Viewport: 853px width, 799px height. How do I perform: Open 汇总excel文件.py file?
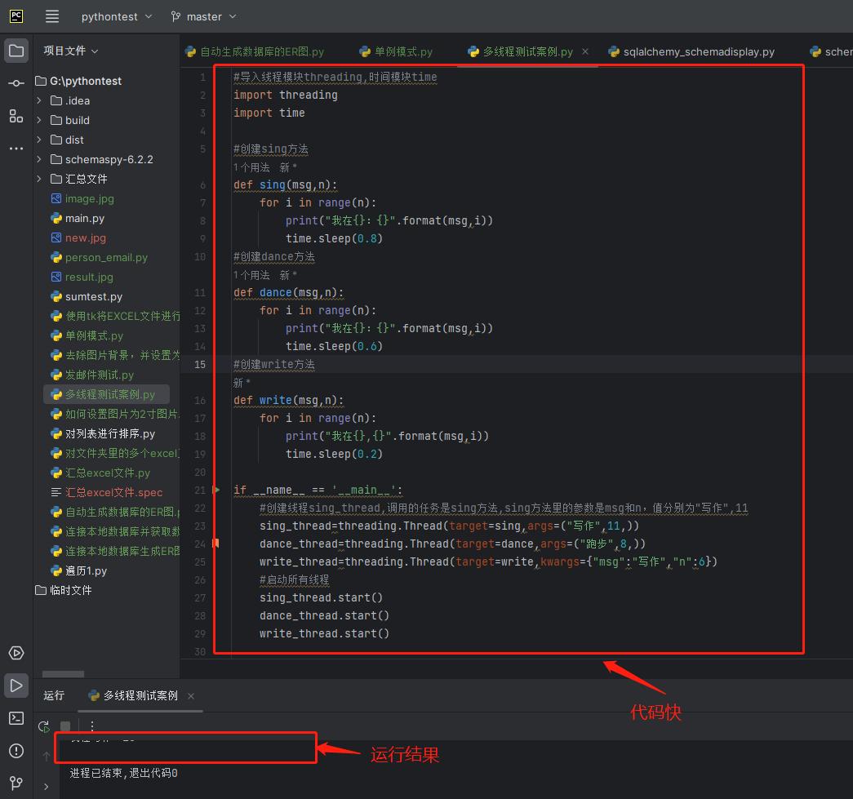pyautogui.click(x=100, y=473)
